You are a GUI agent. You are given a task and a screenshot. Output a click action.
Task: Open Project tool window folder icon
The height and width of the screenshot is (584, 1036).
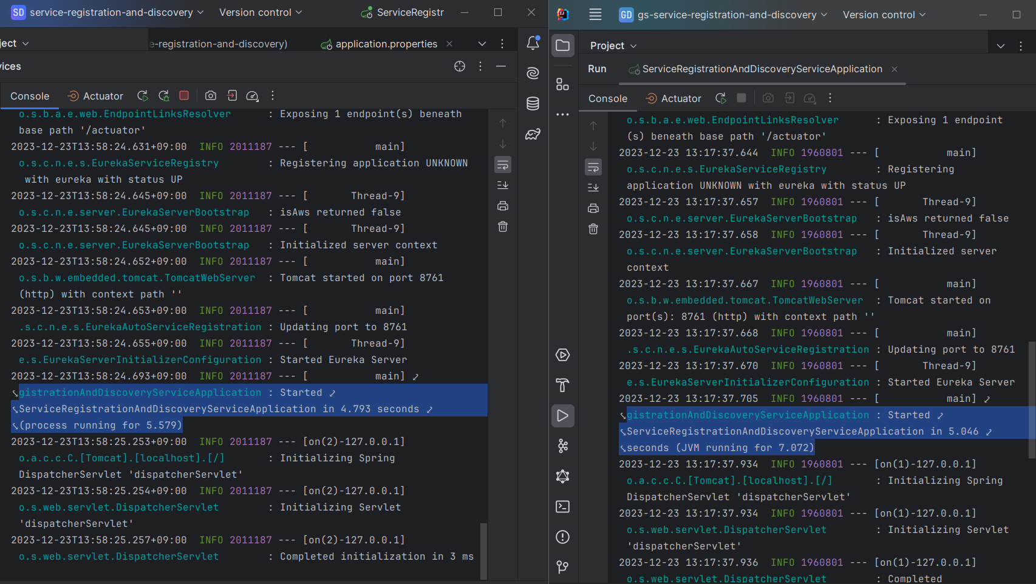click(x=563, y=46)
